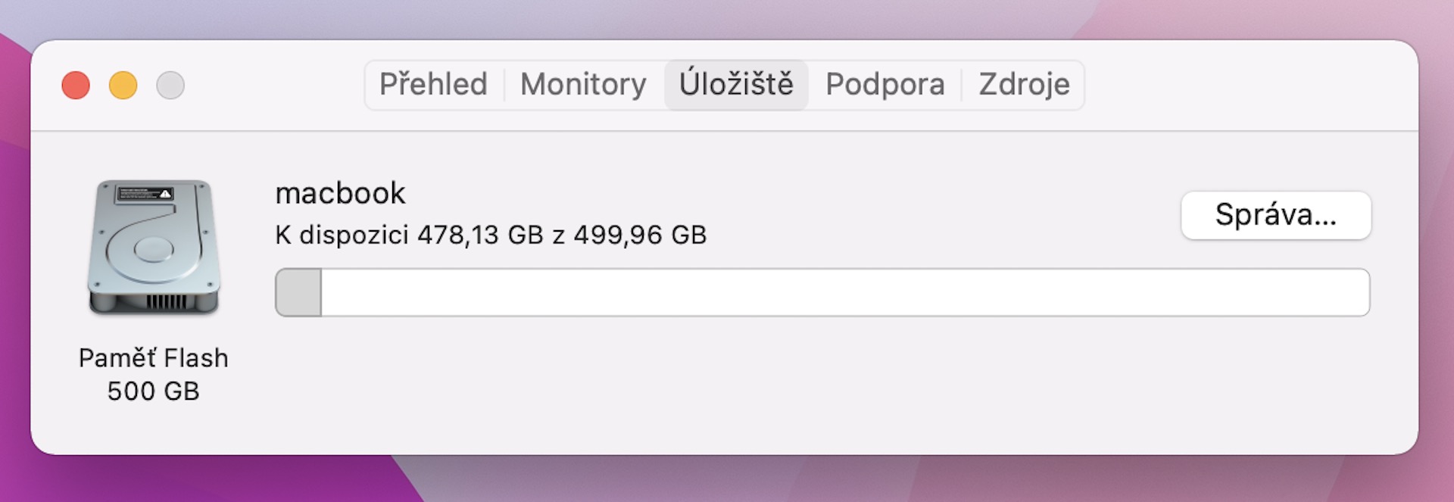This screenshot has height=502, width=1454.
Task: Close the window with the red button
Action: pos(76,86)
